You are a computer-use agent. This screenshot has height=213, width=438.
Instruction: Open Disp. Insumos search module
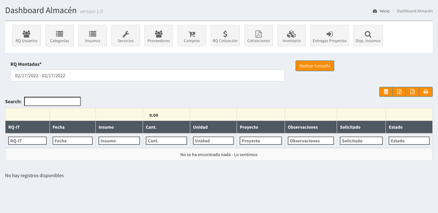[368, 36]
